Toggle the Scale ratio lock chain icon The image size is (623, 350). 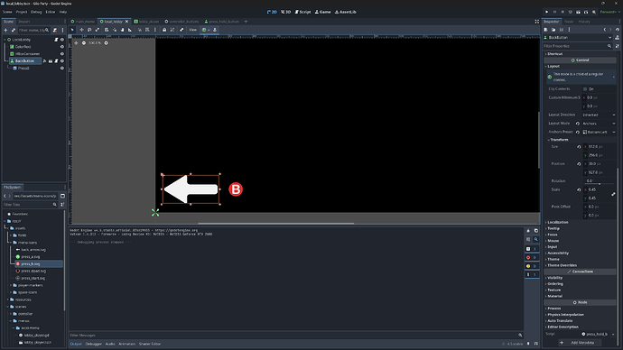coord(613,194)
